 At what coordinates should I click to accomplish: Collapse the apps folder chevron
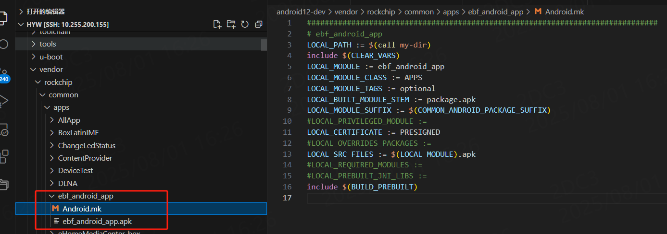coord(47,107)
